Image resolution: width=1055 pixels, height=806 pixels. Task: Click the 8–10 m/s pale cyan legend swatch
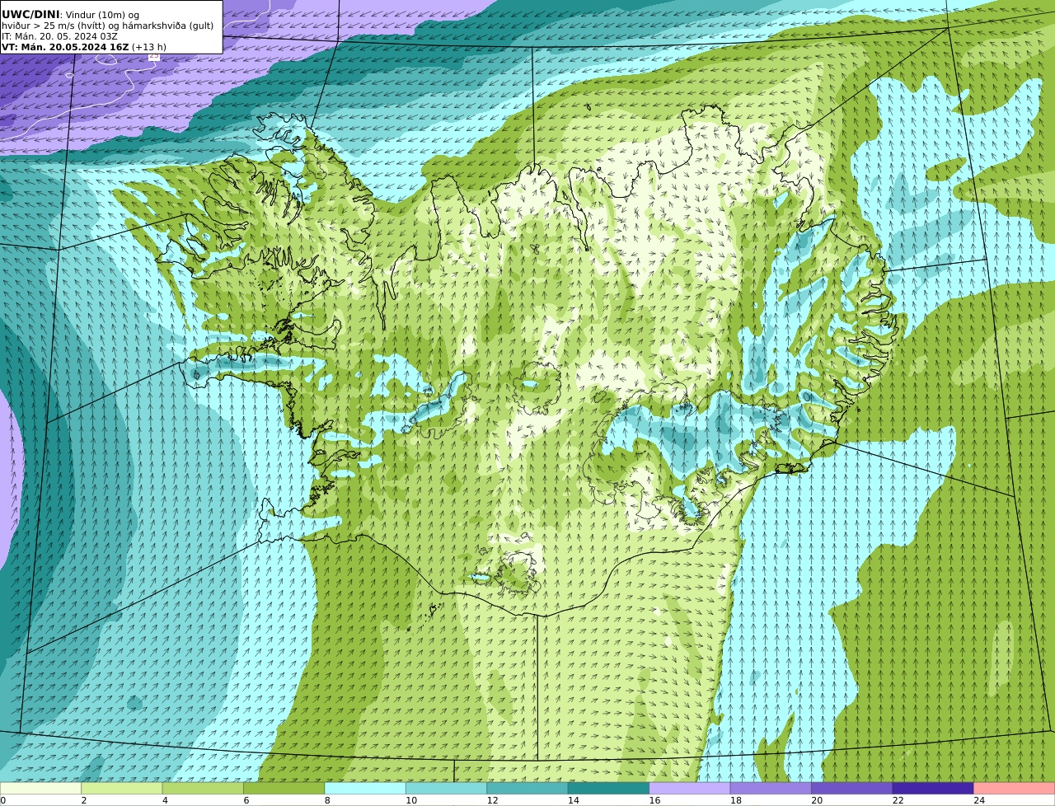[365, 789]
